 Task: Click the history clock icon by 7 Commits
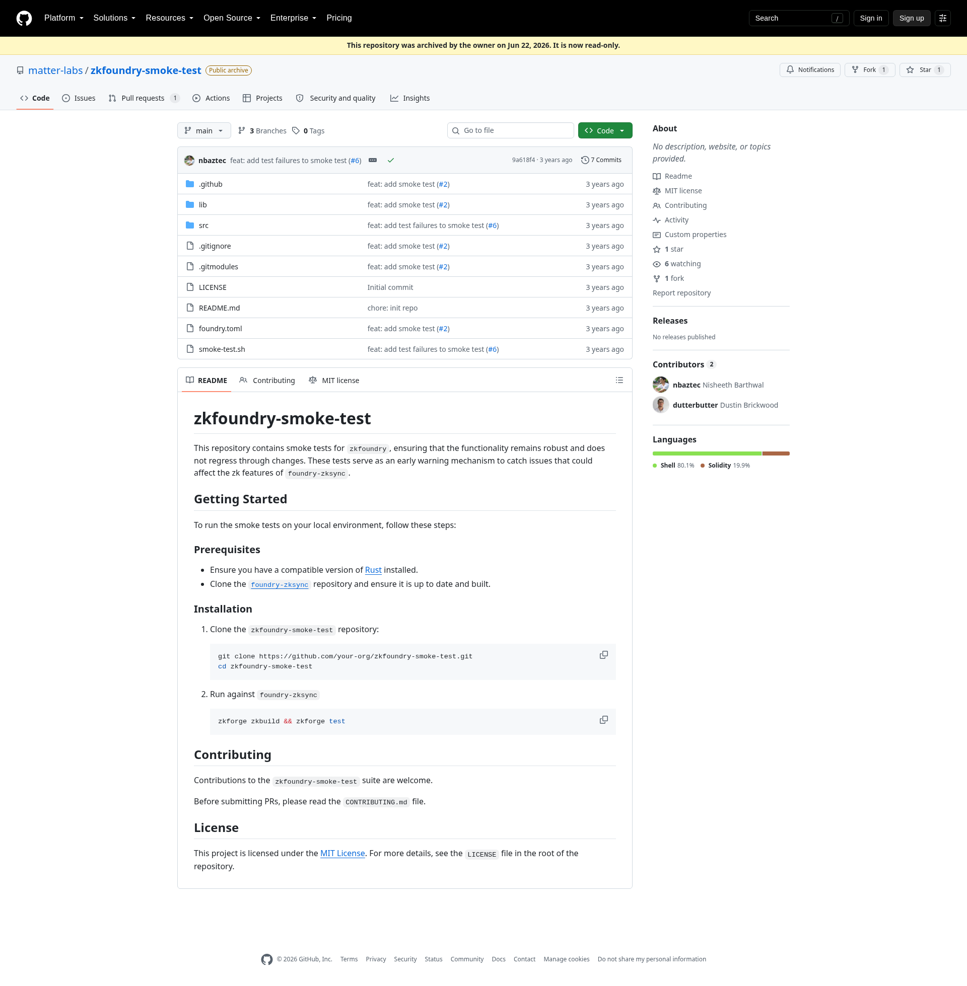click(585, 161)
